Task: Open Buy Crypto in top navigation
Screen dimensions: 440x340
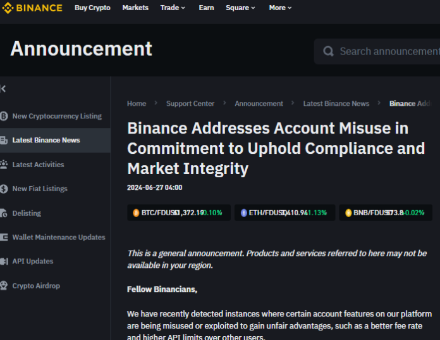Action: [x=92, y=8]
